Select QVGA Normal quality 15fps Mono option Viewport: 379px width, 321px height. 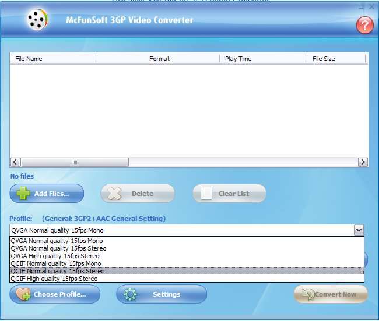tap(57, 241)
